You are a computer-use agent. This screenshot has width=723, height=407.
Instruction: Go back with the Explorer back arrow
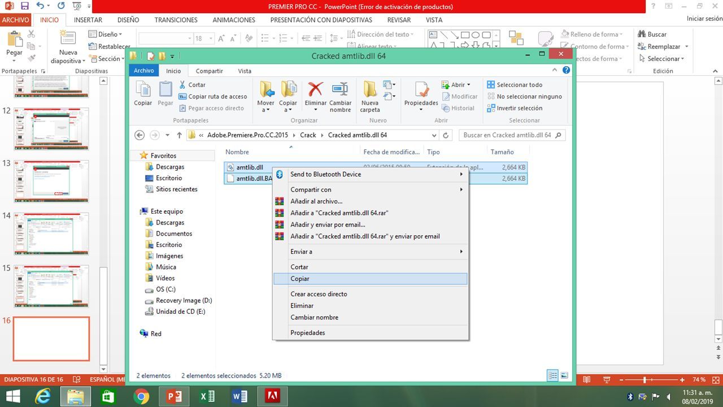point(140,135)
